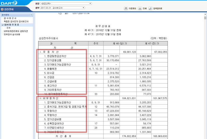Image resolution: width=207 pixels, height=139 pixels.
Task: Click the DART logo
Action: (x=9, y=3)
